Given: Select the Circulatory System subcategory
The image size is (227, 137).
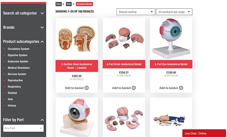Looking at the screenshot, I should 18,49.
